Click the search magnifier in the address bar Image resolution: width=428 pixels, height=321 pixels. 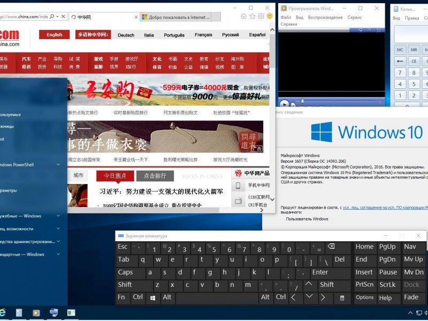click(x=52, y=17)
